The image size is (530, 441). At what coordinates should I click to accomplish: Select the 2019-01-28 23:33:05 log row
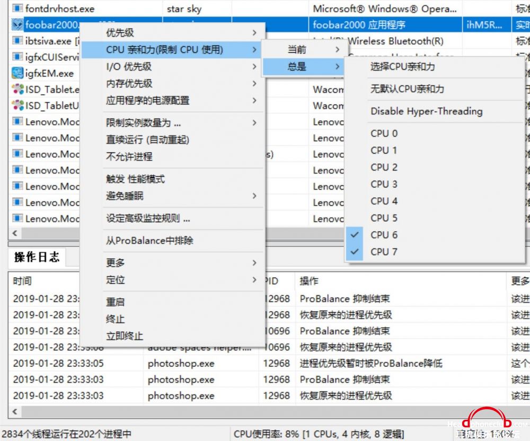pyautogui.click(x=269, y=363)
